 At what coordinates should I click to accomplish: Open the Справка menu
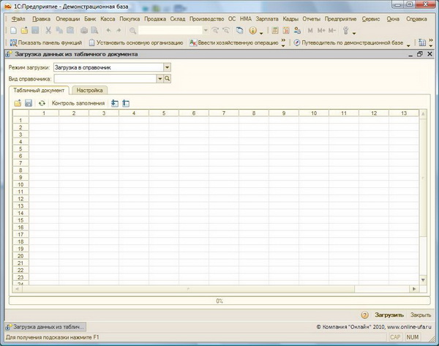pos(416,19)
